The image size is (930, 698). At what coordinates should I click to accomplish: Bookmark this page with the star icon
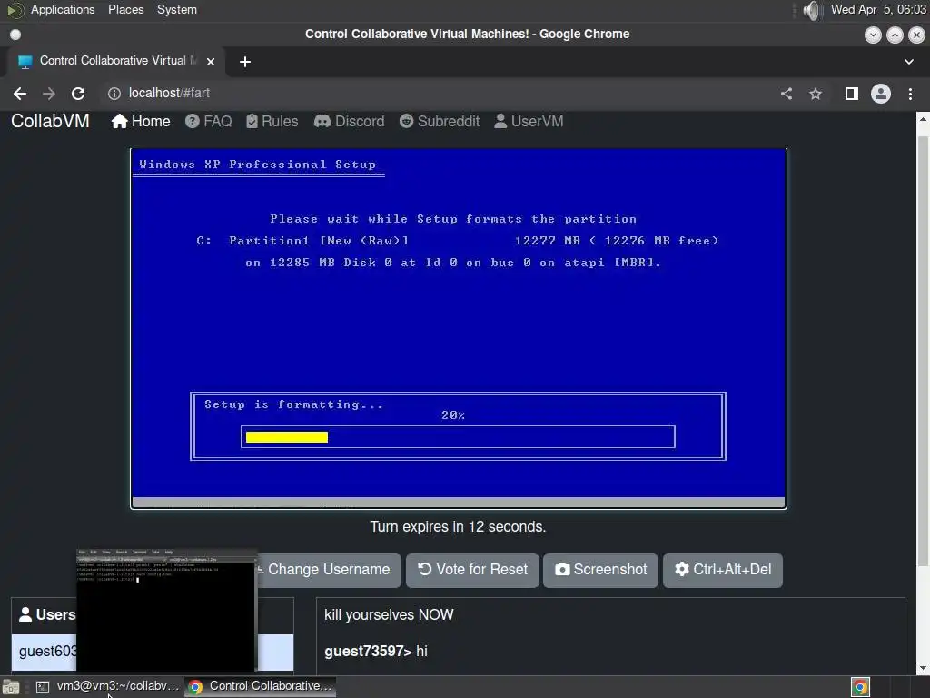(816, 94)
